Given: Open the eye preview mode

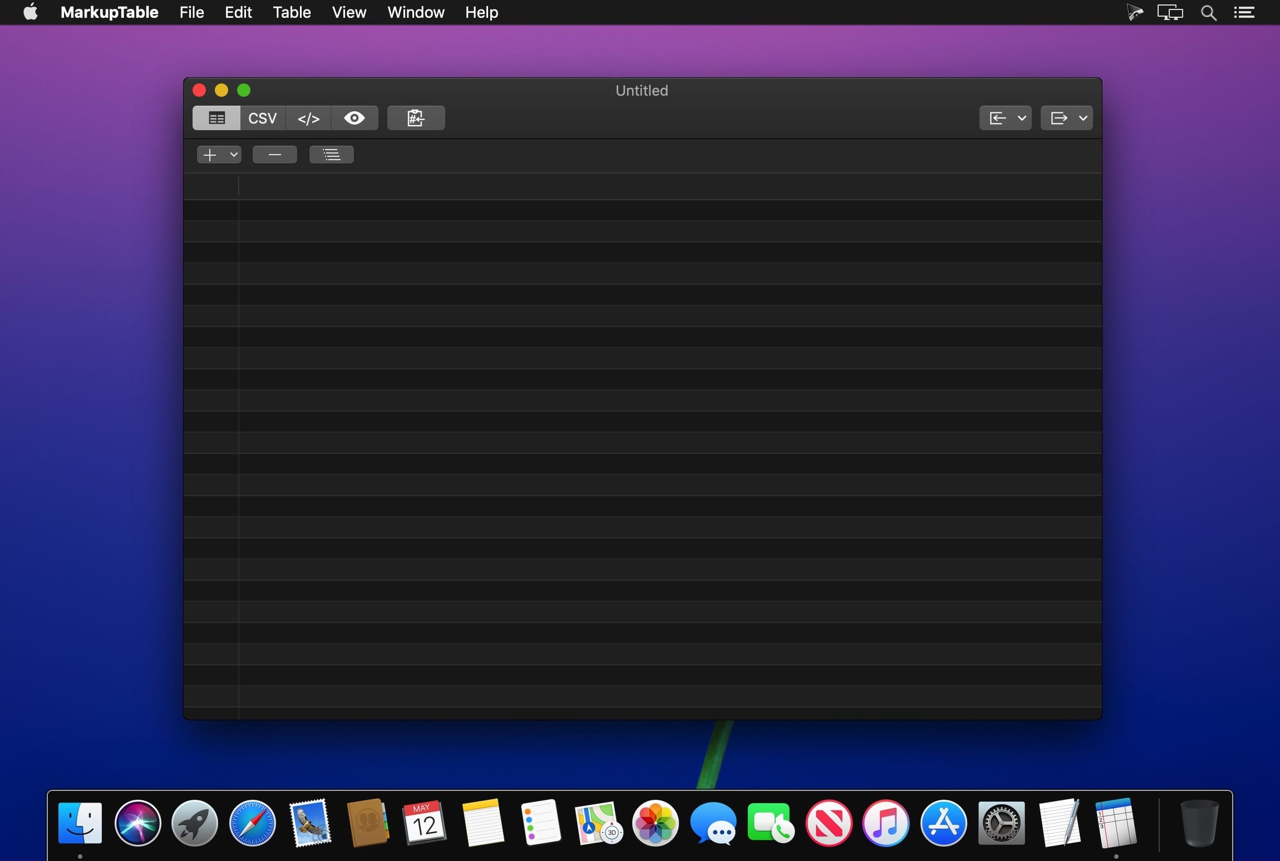Looking at the screenshot, I should 355,118.
